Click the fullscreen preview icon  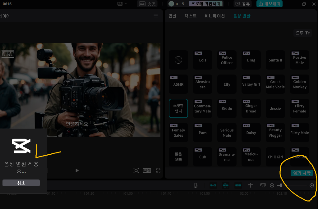pyautogui.click(x=158, y=170)
